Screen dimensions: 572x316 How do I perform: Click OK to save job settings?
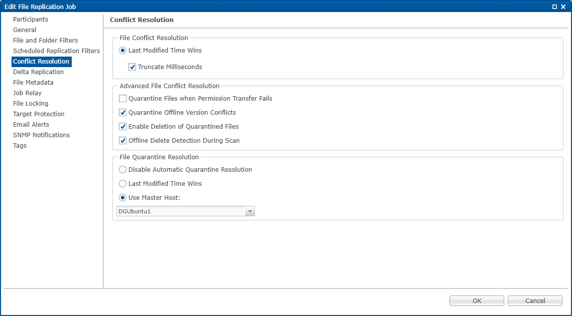point(477,300)
